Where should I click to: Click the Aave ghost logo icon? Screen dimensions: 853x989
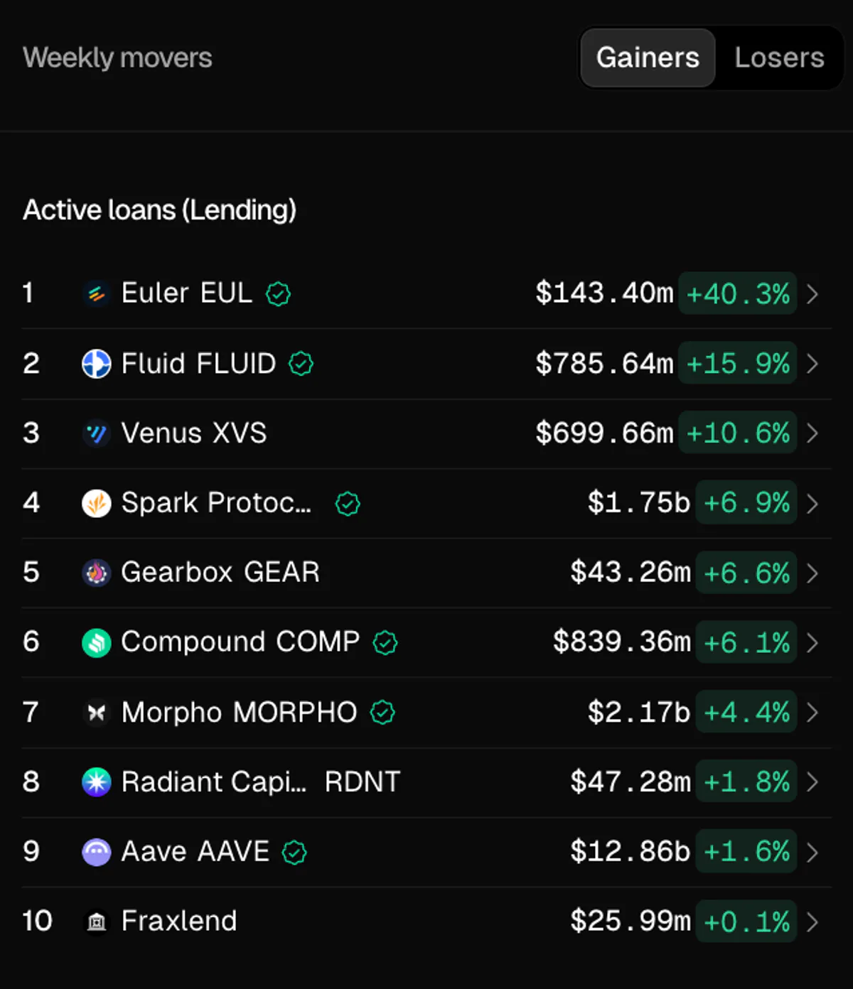pyautogui.click(x=97, y=852)
